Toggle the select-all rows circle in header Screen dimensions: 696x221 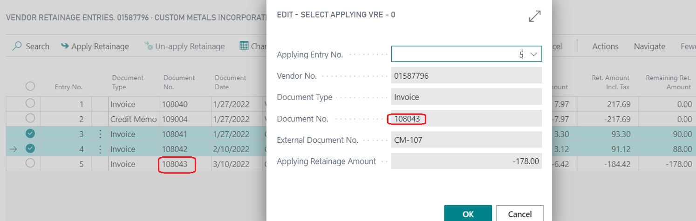tap(30, 86)
